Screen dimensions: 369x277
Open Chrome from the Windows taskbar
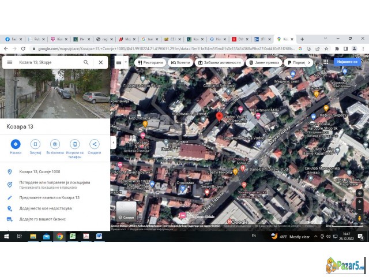59,237
